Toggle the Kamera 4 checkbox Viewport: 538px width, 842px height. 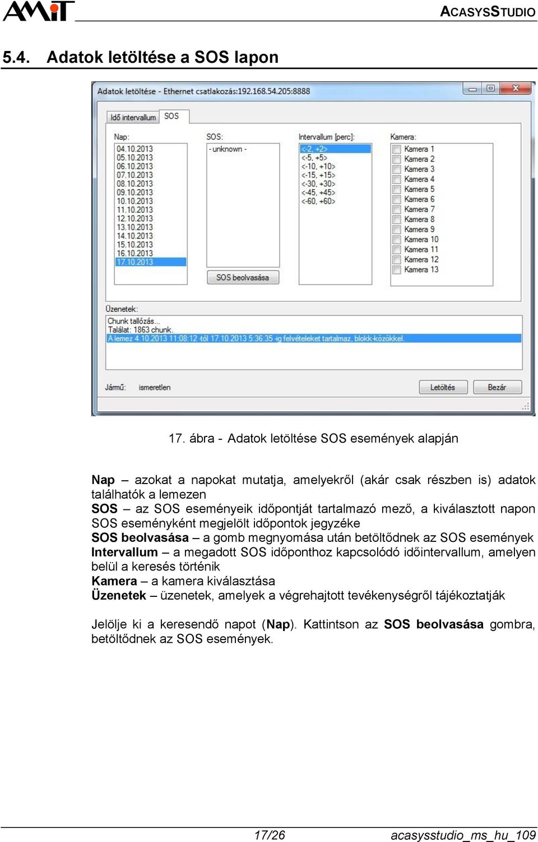(397, 180)
